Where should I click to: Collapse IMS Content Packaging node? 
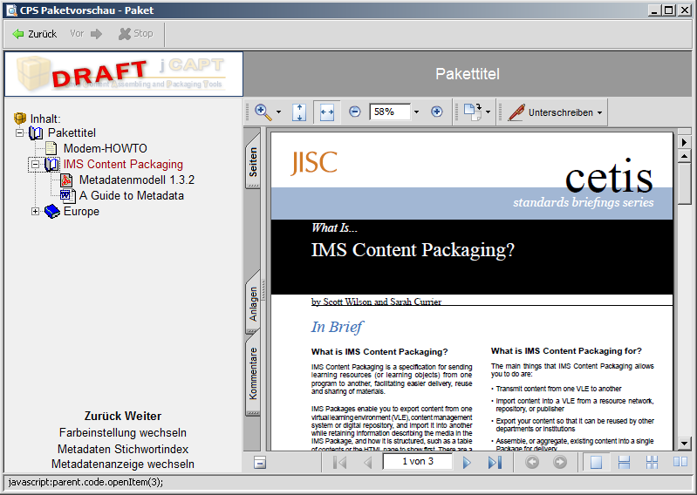coord(35,164)
